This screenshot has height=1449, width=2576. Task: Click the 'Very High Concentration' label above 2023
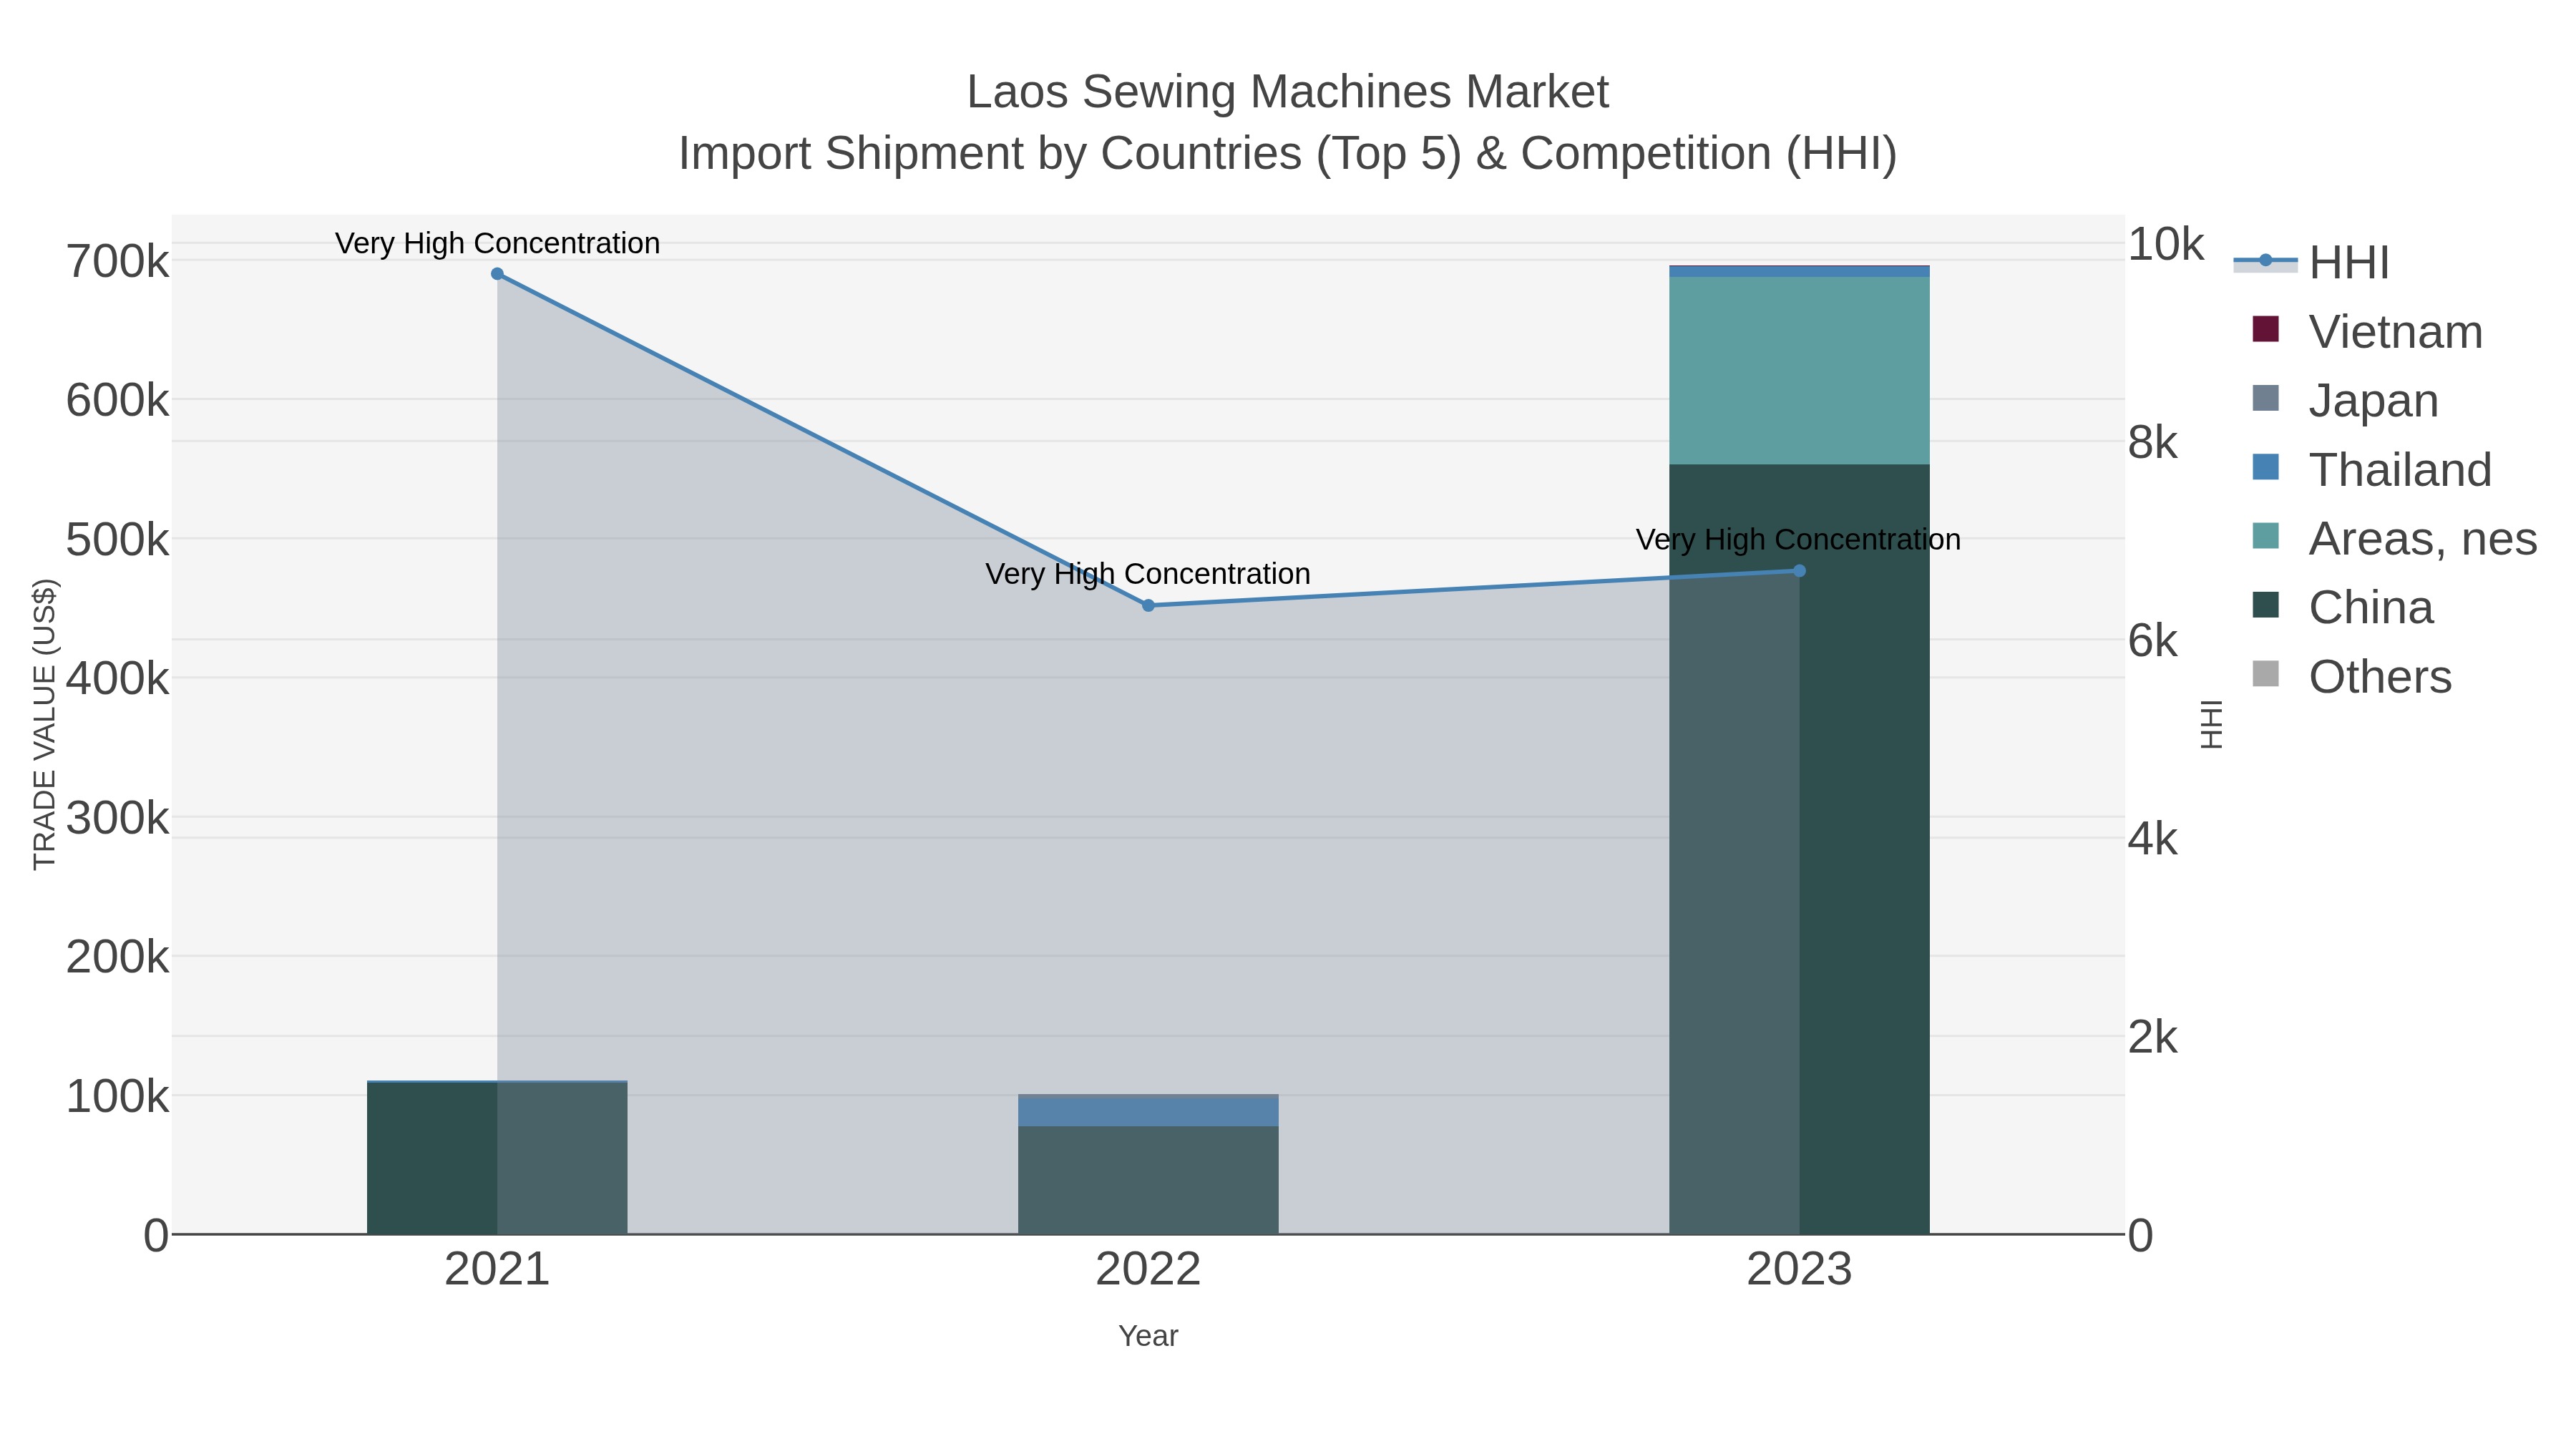pos(1798,540)
